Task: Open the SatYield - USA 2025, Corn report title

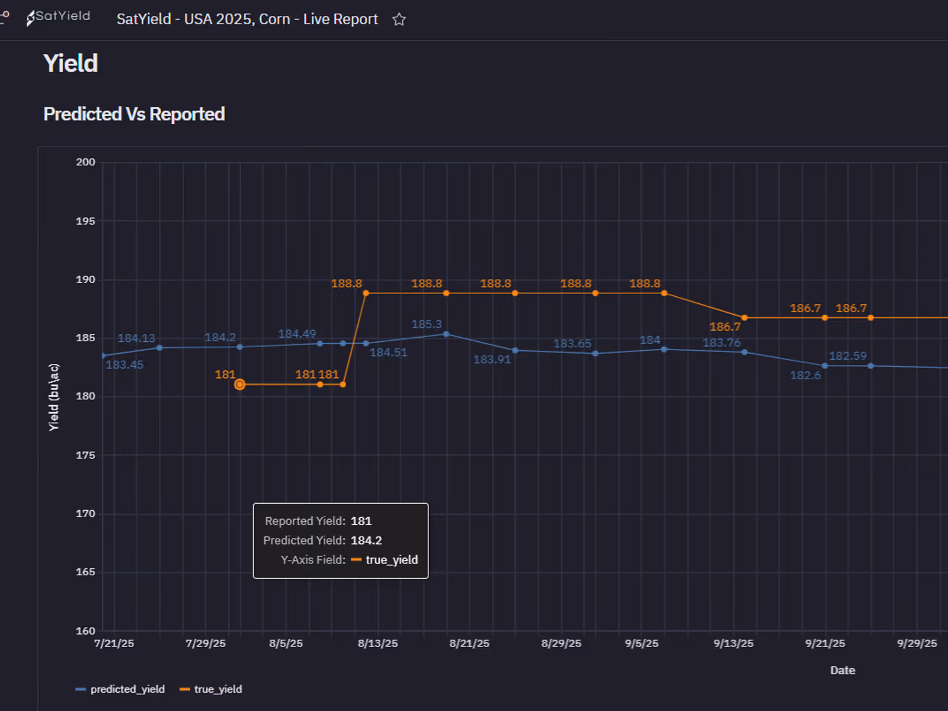Action: [x=248, y=19]
